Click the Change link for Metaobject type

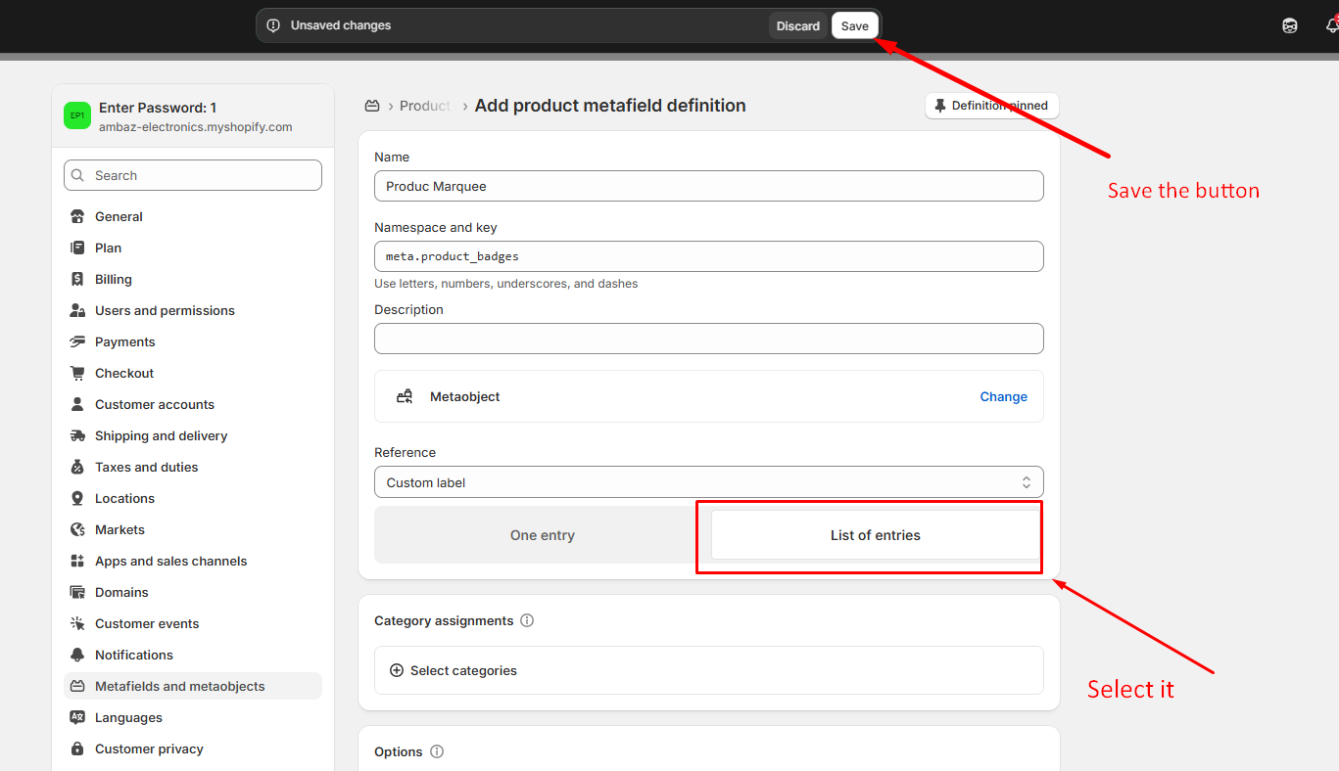pos(1003,396)
